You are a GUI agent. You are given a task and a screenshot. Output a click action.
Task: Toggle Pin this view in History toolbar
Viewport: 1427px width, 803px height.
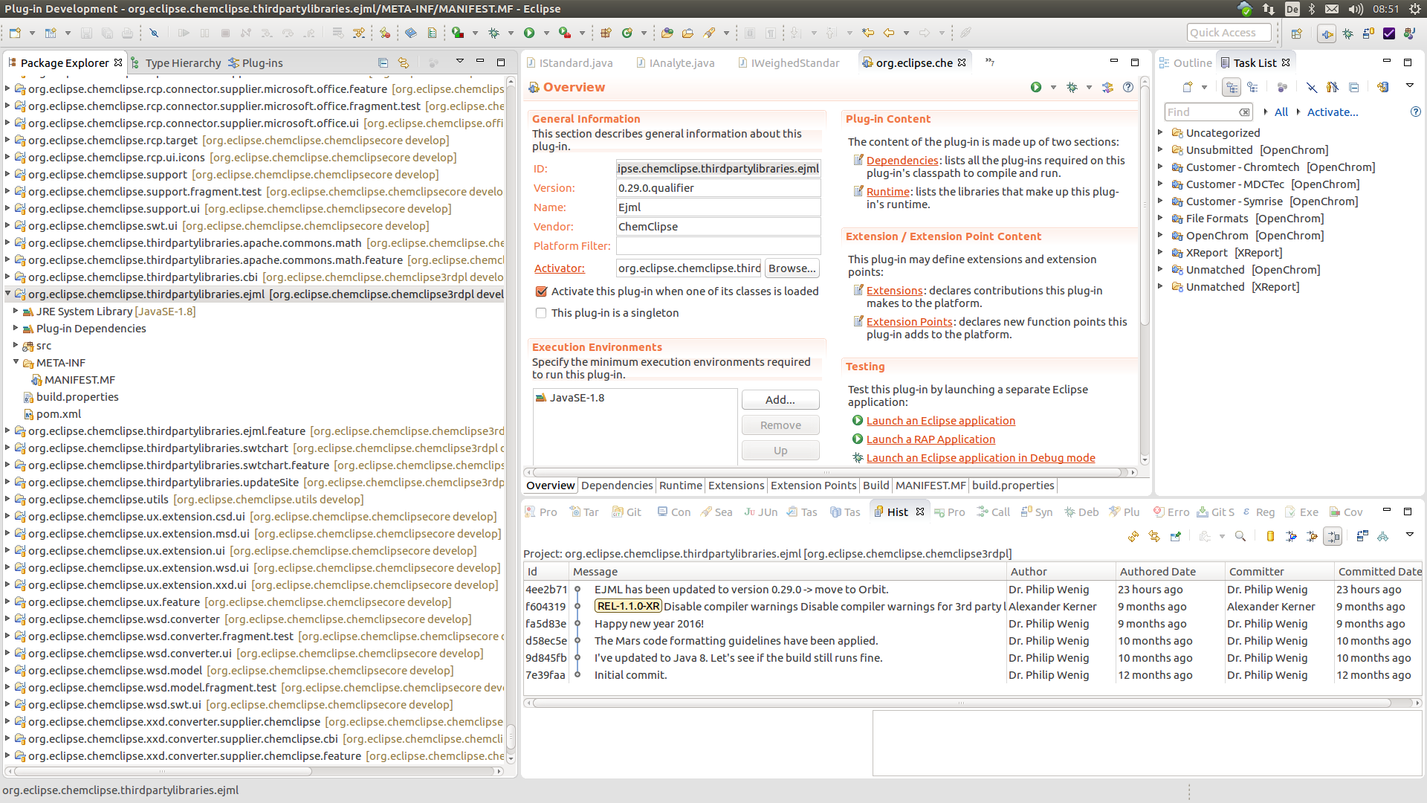(x=1175, y=536)
